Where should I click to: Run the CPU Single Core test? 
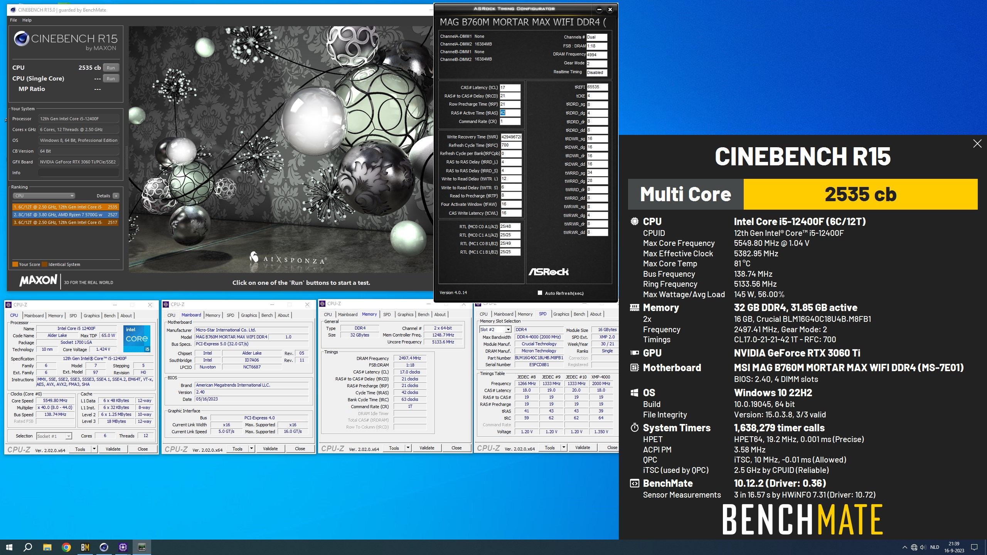111,79
